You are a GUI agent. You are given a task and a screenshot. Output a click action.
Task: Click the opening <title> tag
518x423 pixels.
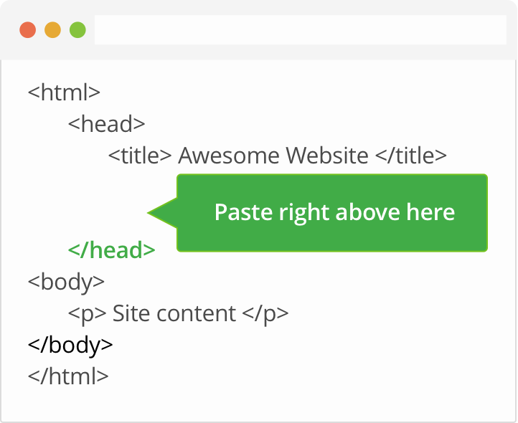(x=140, y=156)
